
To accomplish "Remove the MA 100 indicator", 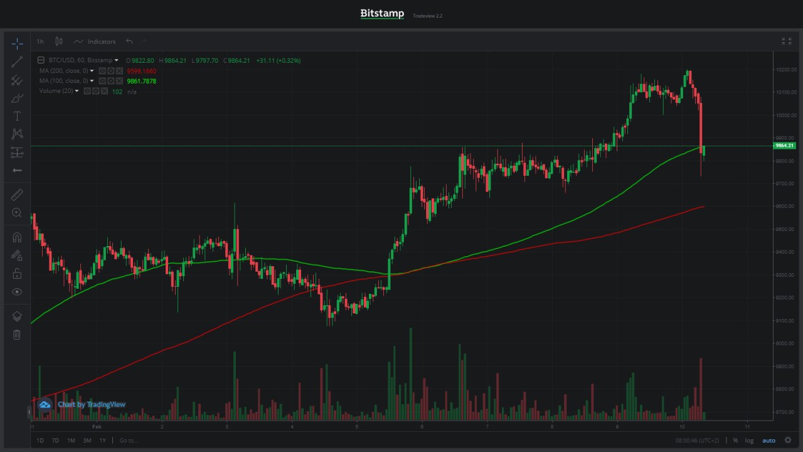I will tap(119, 81).
